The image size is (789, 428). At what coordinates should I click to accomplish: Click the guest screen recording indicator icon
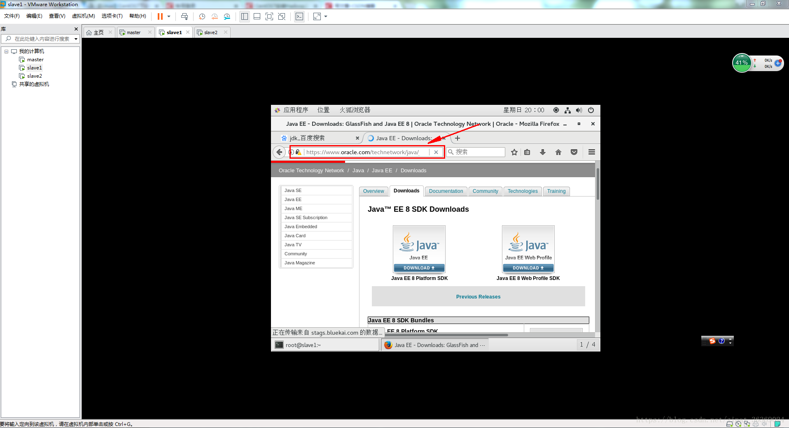(556, 110)
